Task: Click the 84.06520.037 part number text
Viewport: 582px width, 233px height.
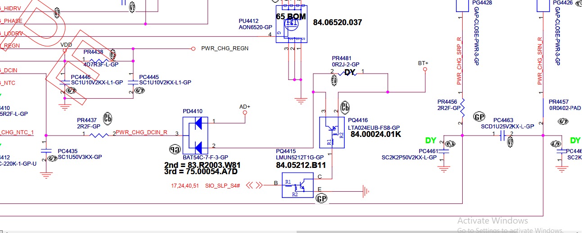Action: (x=338, y=22)
